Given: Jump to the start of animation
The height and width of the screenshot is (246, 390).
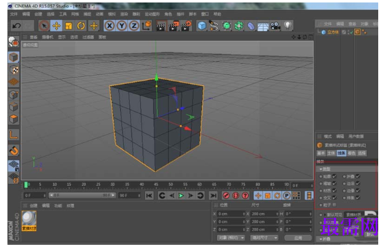Looking at the screenshot, I should pyautogui.click(x=149, y=196).
